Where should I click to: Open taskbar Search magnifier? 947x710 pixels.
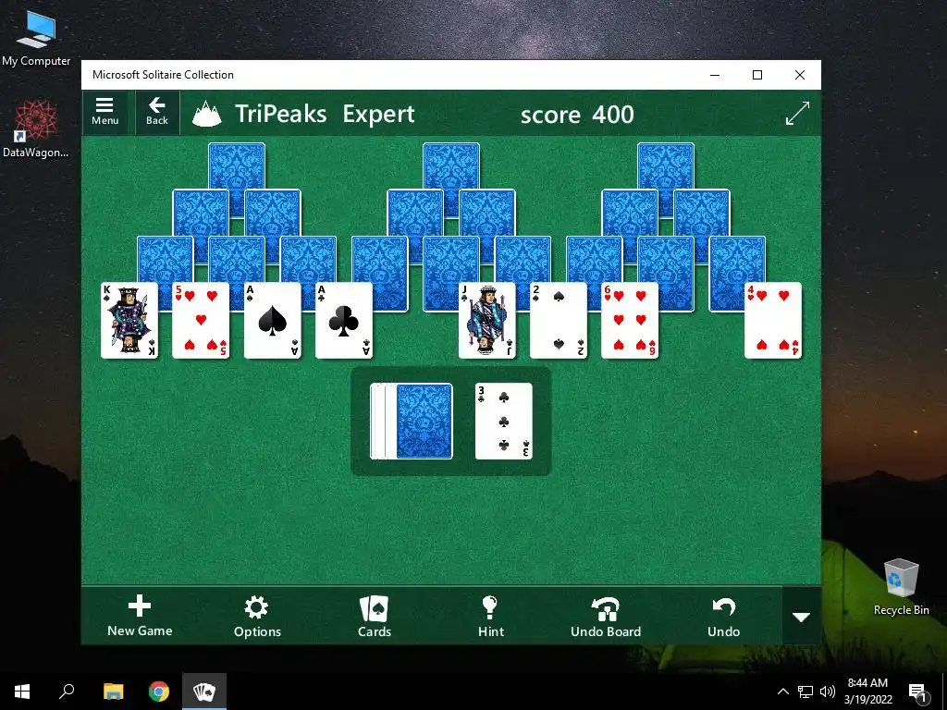67,692
